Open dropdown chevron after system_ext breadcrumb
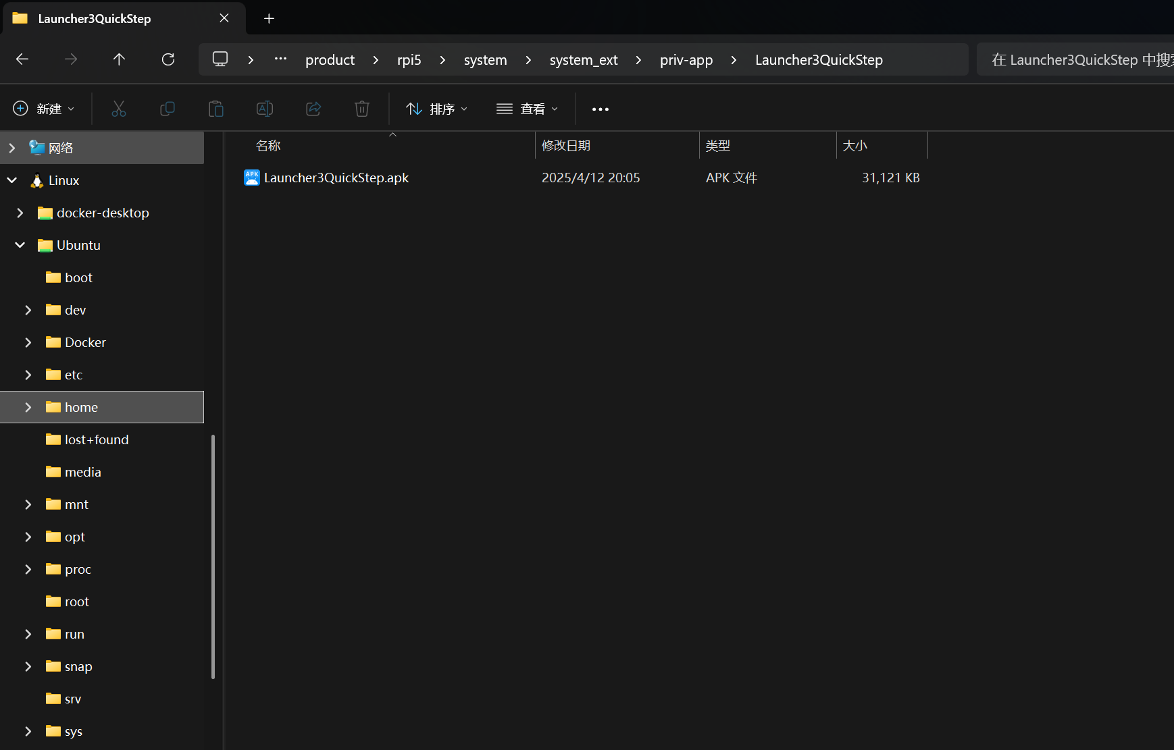The width and height of the screenshot is (1174, 750). [x=638, y=60]
